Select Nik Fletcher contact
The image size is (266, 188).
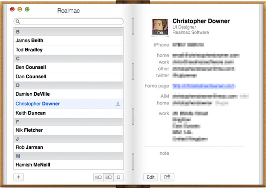click(68, 130)
